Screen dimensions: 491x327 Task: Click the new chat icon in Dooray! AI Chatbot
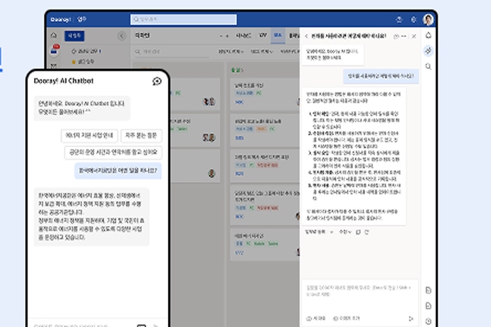click(157, 81)
